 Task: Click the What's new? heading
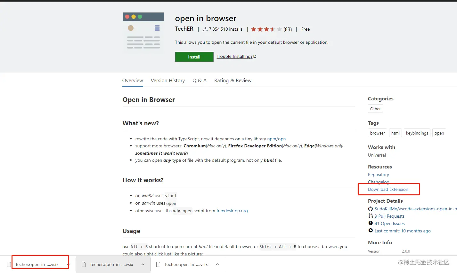pos(141,123)
